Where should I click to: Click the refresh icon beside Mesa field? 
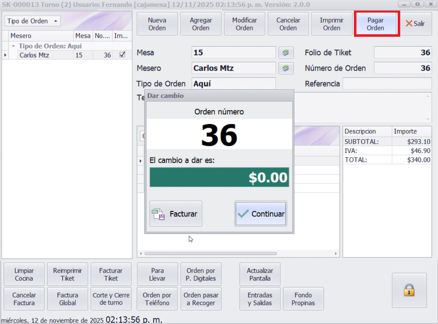pyautogui.click(x=285, y=53)
